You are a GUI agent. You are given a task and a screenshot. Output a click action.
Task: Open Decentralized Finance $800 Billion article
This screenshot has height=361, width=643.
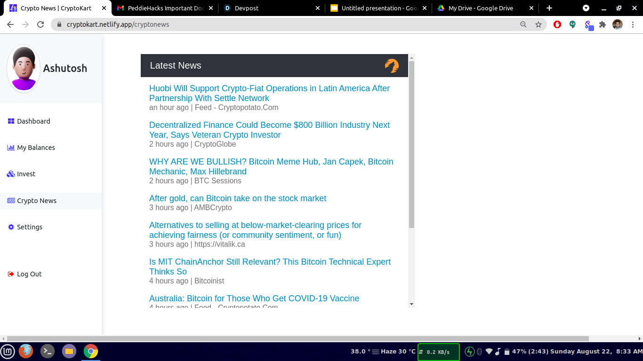point(269,130)
